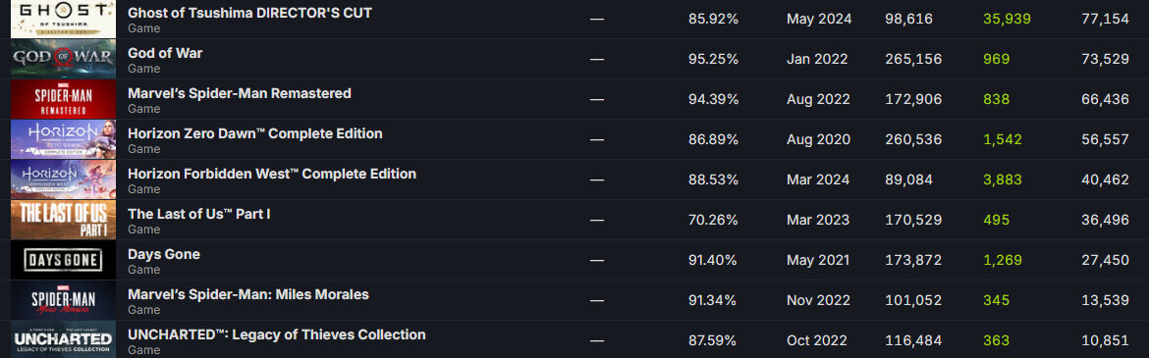
Task: Click the Horizon Forbidden West thumbnail
Action: pos(63,179)
